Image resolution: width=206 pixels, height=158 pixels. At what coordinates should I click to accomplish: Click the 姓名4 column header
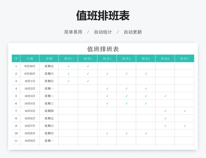(126, 59)
